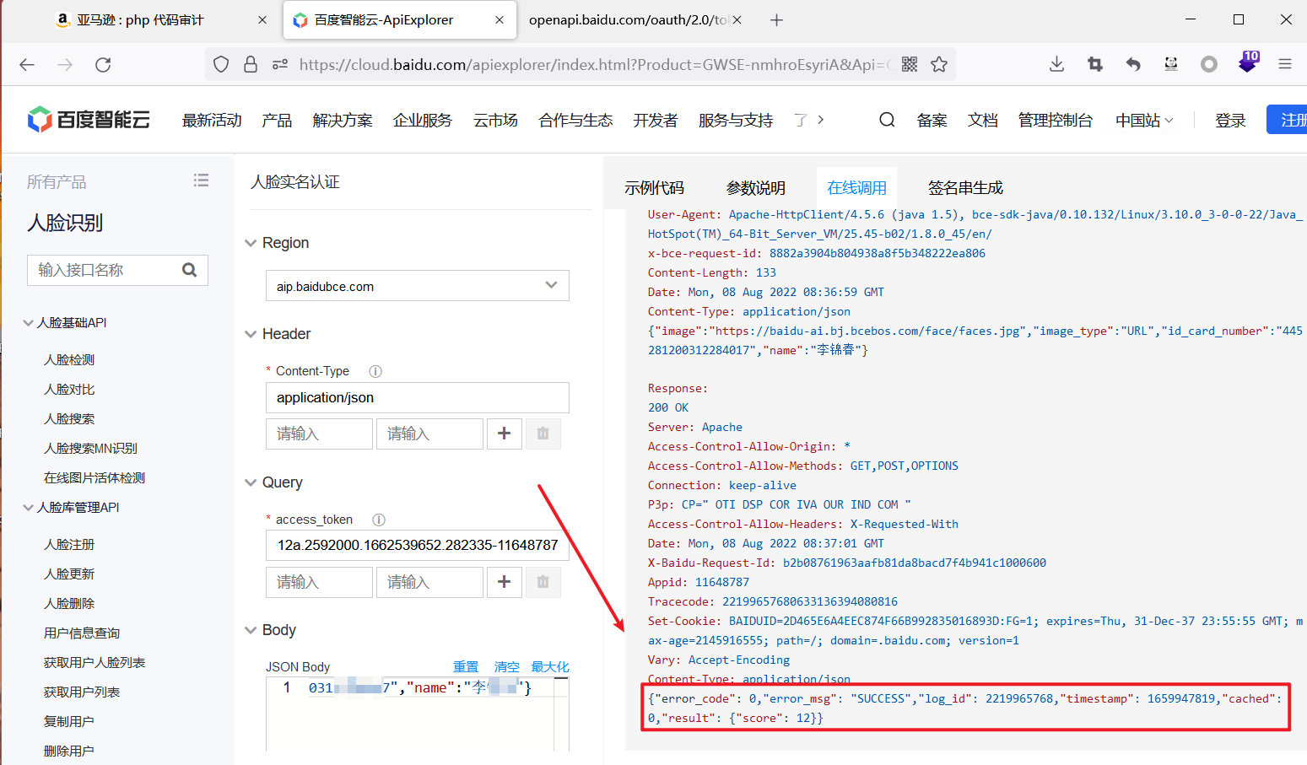
Task: Open the 中国站 site selector dropdown
Action: click(x=1143, y=121)
